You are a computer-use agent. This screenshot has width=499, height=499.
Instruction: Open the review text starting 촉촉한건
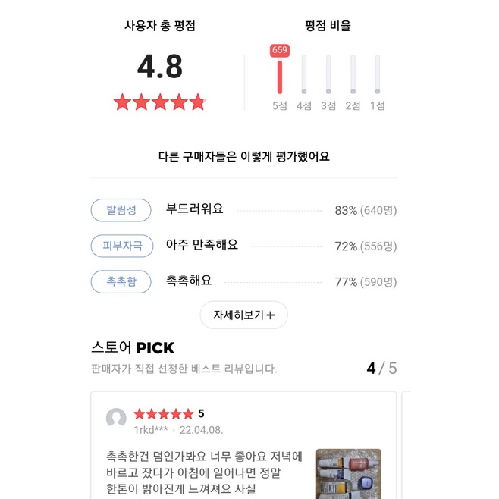(x=205, y=472)
